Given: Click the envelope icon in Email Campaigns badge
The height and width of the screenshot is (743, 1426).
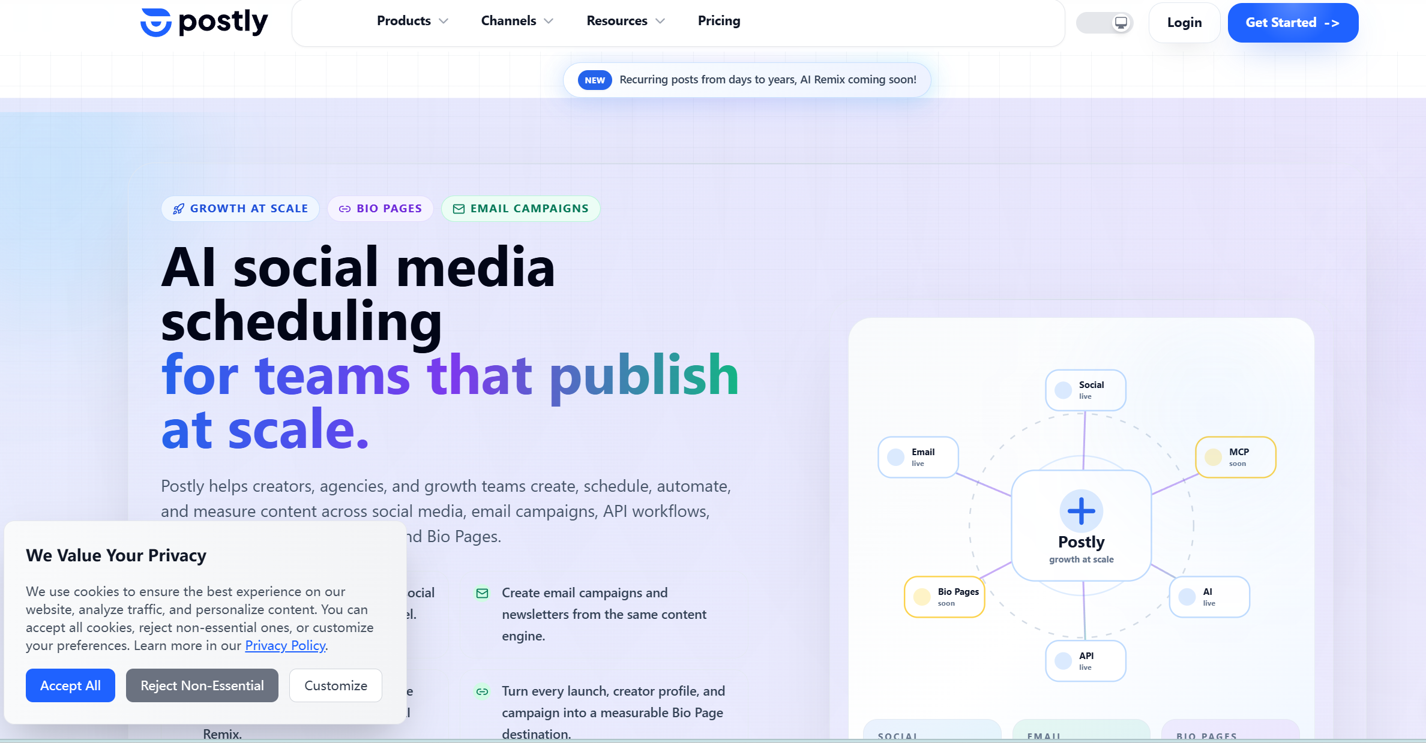Looking at the screenshot, I should click(459, 209).
